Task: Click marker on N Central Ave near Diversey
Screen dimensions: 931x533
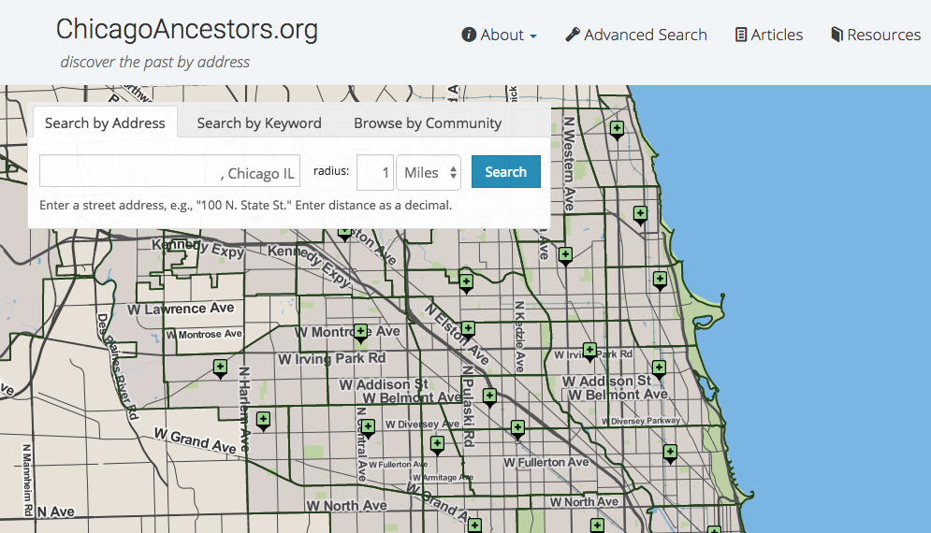Action: (368, 427)
